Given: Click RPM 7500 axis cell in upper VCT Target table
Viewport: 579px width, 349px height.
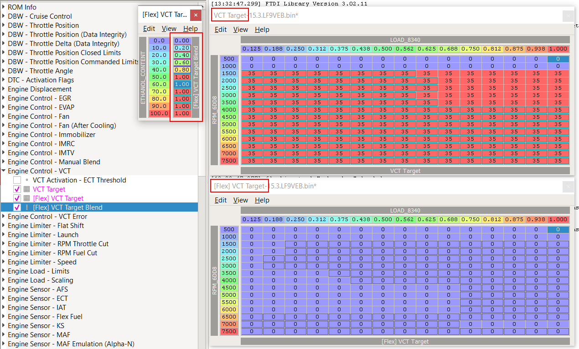Looking at the screenshot, I should [229, 161].
